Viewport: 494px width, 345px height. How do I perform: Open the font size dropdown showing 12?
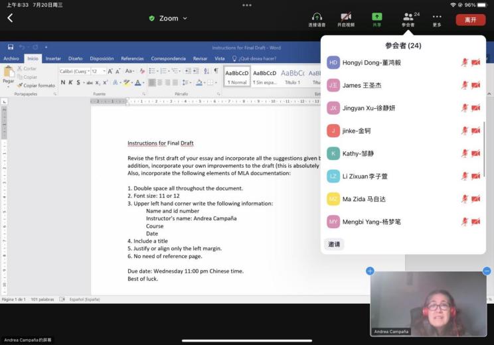[x=98, y=71]
